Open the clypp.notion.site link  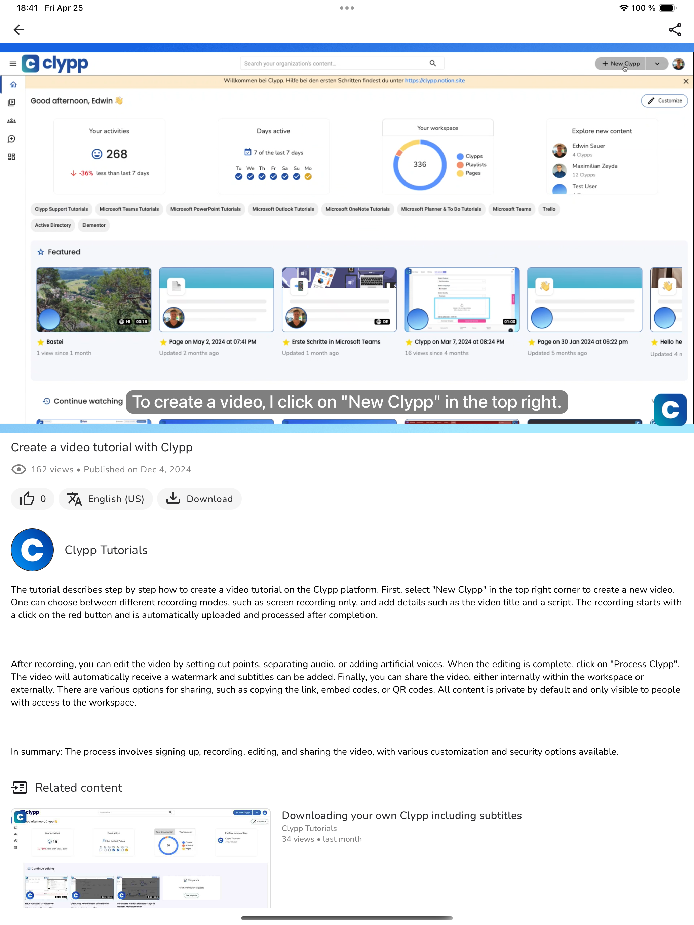coord(435,81)
